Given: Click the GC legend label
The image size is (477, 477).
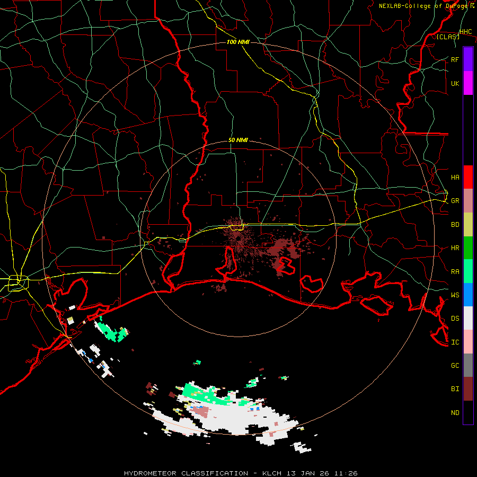Looking at the screenshot, I should (455, 365).
